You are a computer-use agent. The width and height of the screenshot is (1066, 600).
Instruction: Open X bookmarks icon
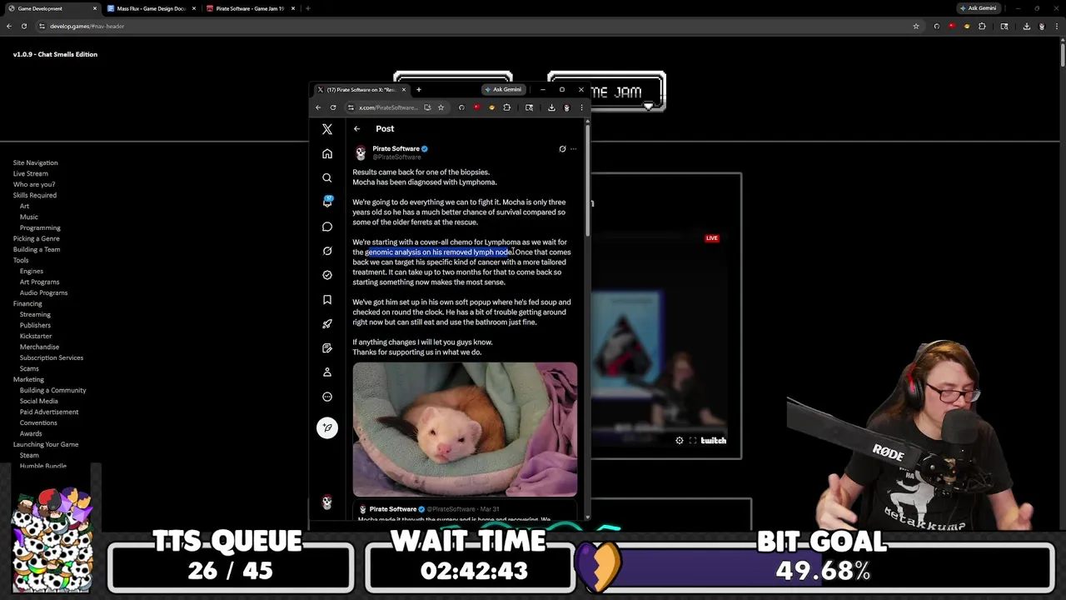pos(327,299)
